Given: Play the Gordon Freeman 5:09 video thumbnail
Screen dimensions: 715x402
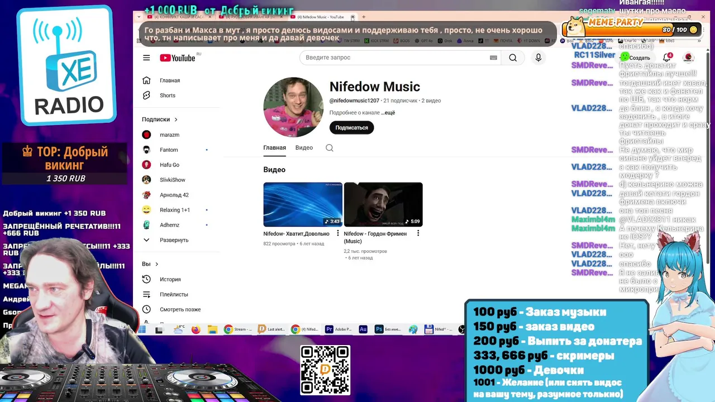Looking at the screenshot, I should 383,204.
